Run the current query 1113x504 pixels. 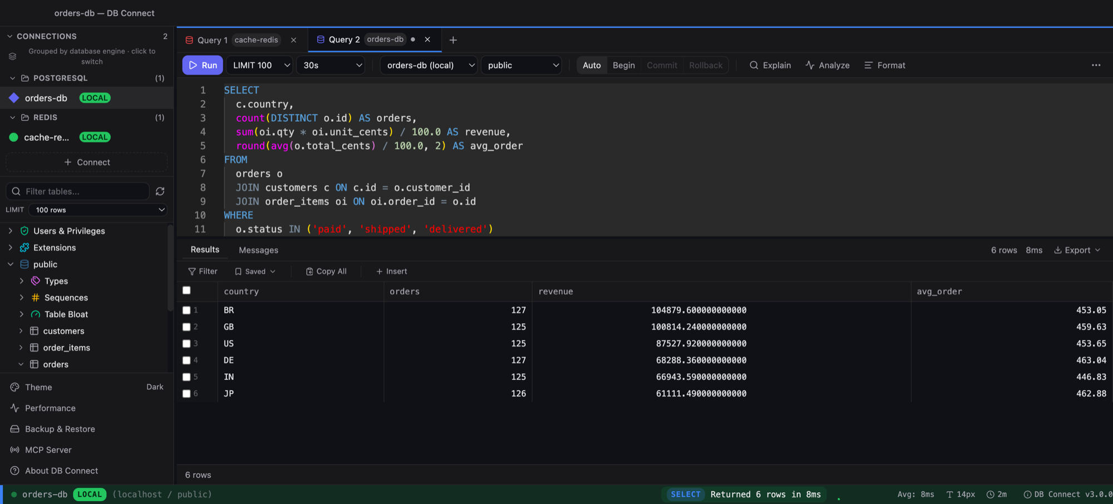click(x=203, y=65)
